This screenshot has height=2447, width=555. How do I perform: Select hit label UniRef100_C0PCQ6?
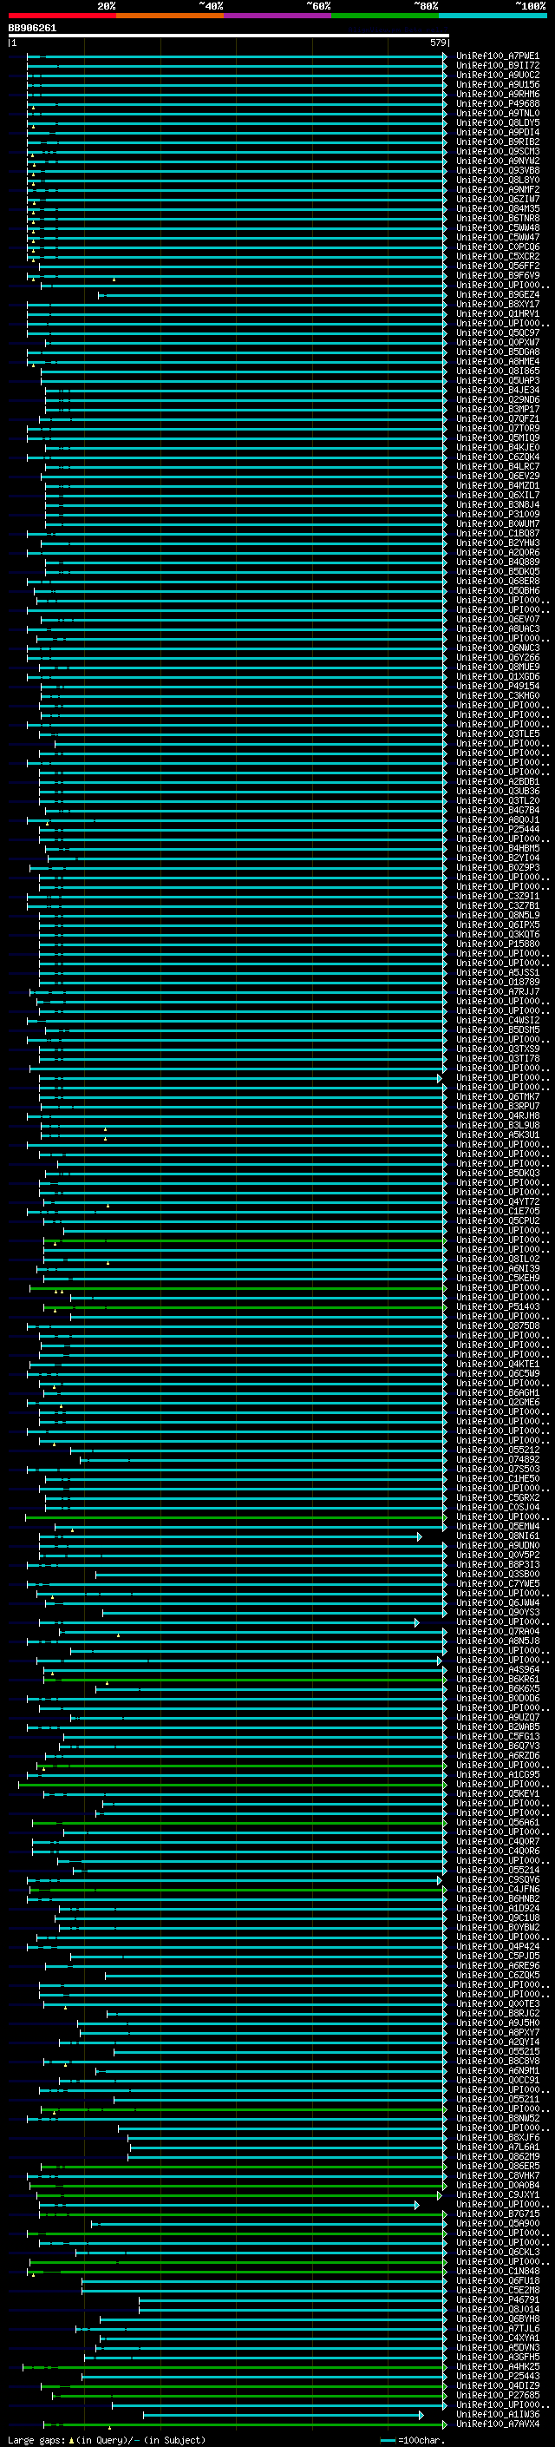[x=497, y=247]
